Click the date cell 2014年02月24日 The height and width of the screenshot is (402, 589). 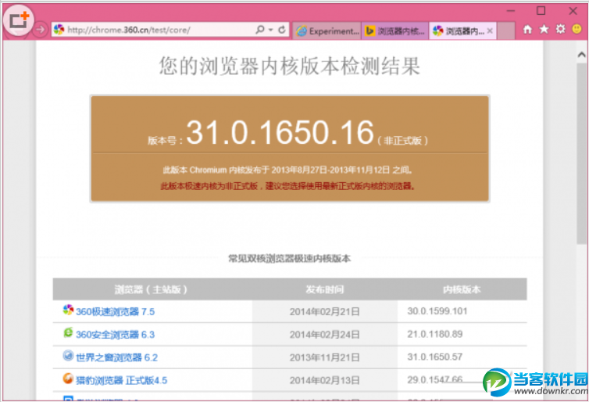point(324,335)
